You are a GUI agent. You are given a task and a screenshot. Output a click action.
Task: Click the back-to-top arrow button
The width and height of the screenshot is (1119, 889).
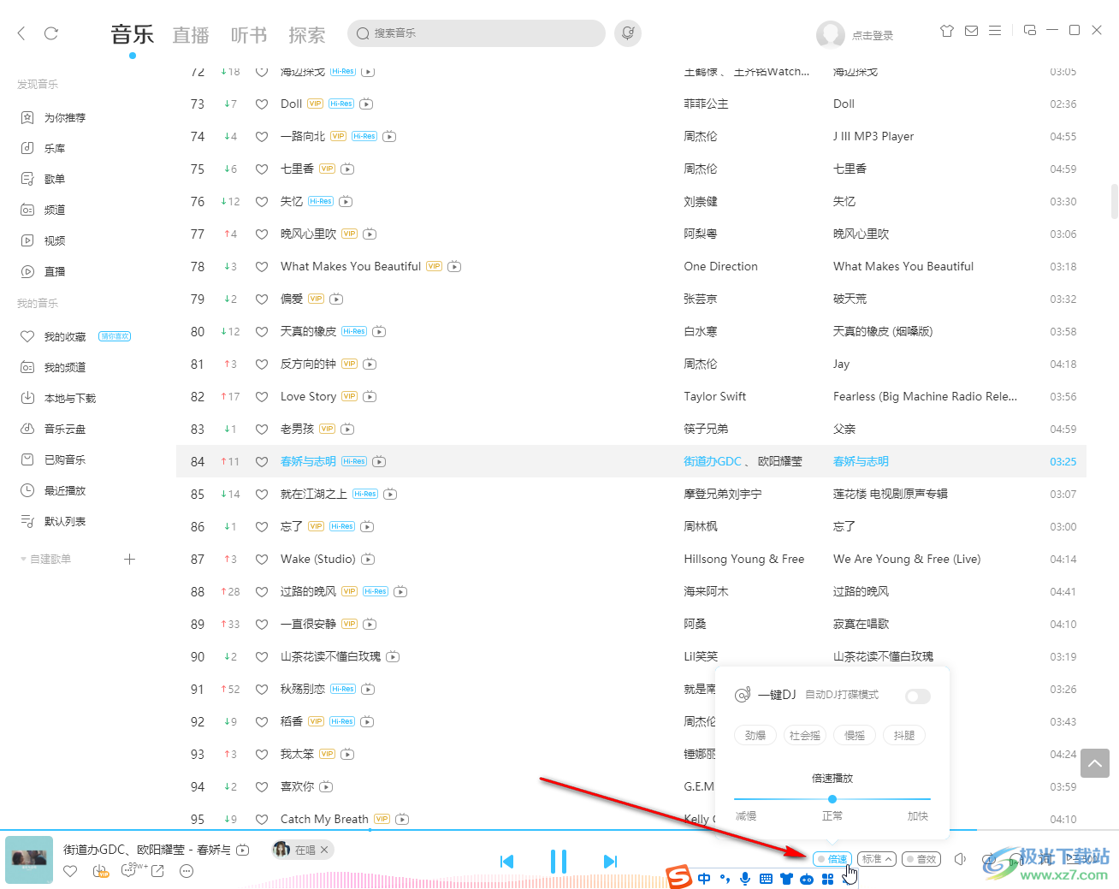1095,763
